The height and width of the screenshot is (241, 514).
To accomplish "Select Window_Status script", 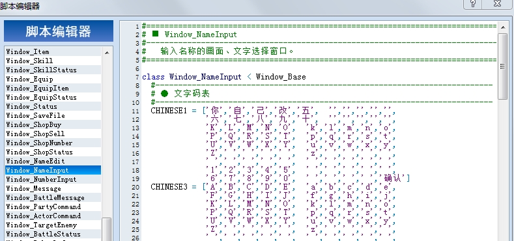I will [53, 106].
